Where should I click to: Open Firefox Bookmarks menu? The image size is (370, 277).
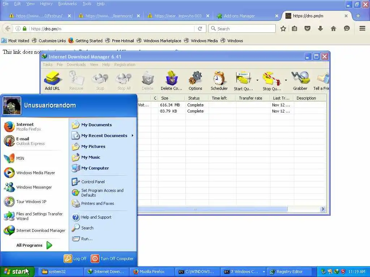pos(68,4)
